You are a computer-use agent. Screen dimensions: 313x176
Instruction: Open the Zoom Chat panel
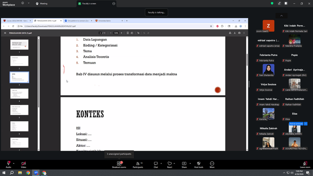point(156,165)
